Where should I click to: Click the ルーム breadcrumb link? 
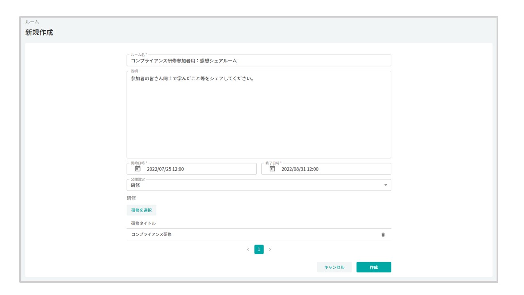point(32,22)
